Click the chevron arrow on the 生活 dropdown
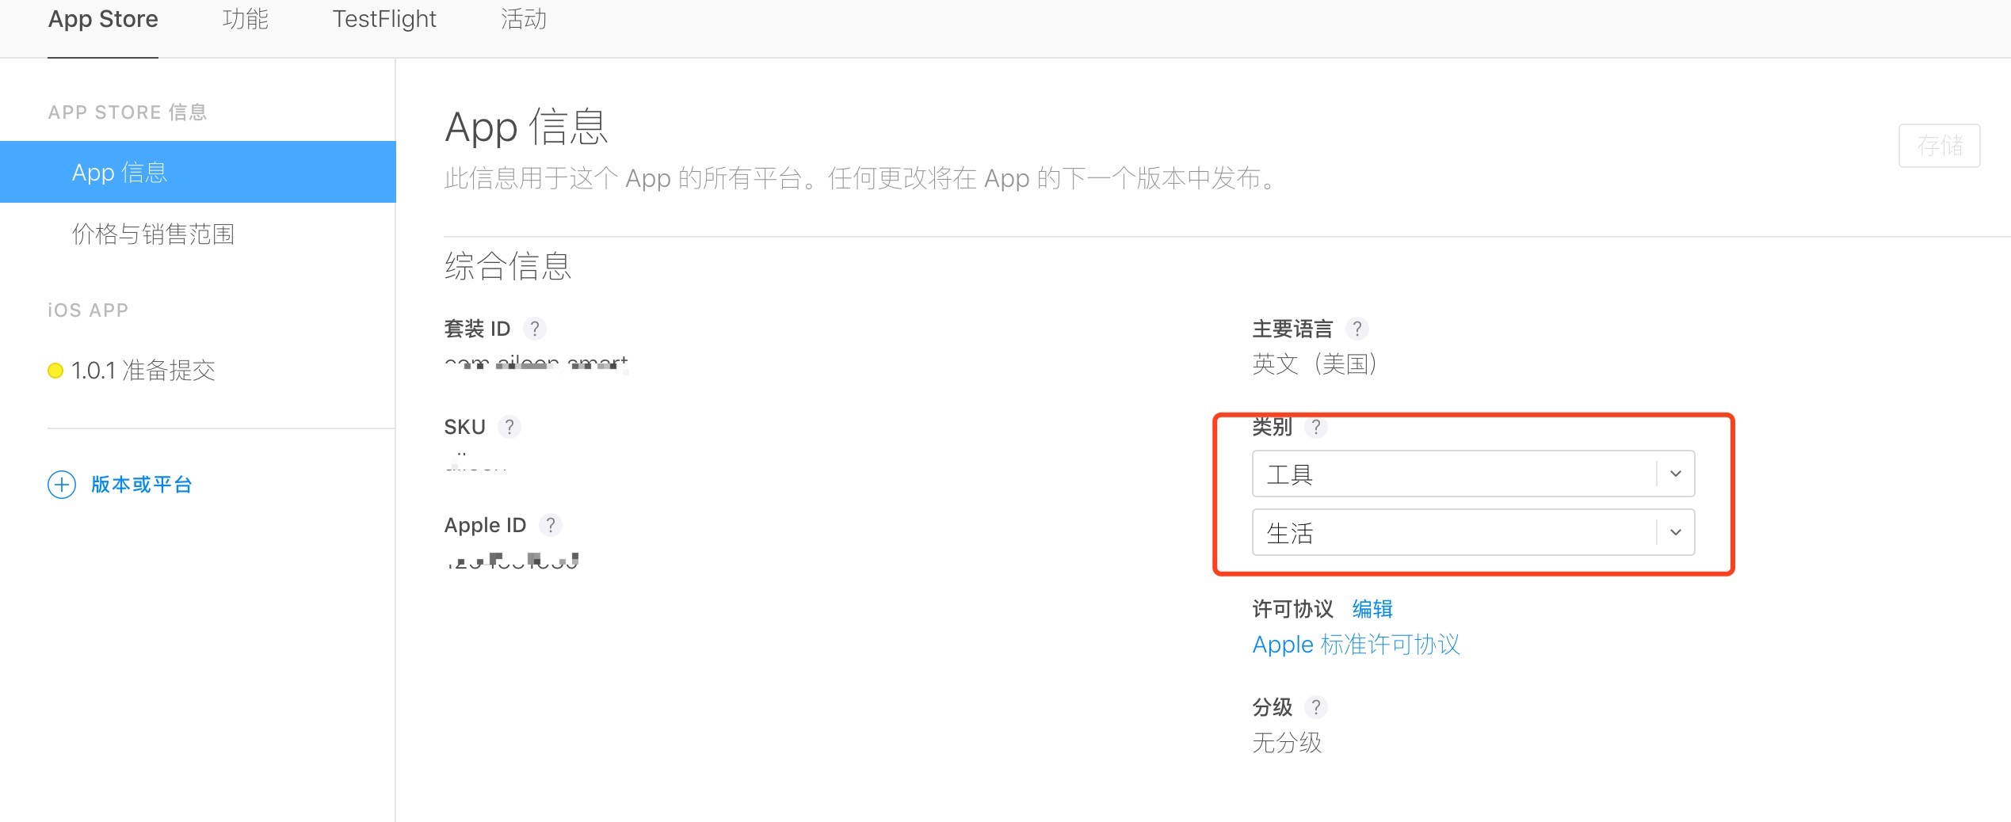Viewport: 2011px width, 822px height. [1676, 532]
